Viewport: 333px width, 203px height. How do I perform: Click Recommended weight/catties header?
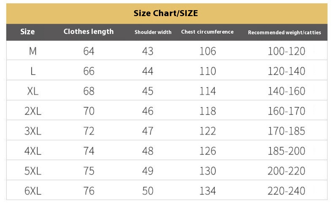click(284, 33)
